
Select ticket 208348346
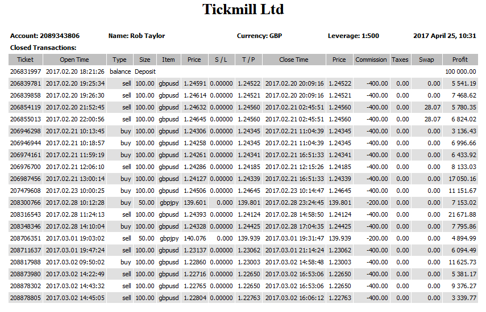coord(26,226)
